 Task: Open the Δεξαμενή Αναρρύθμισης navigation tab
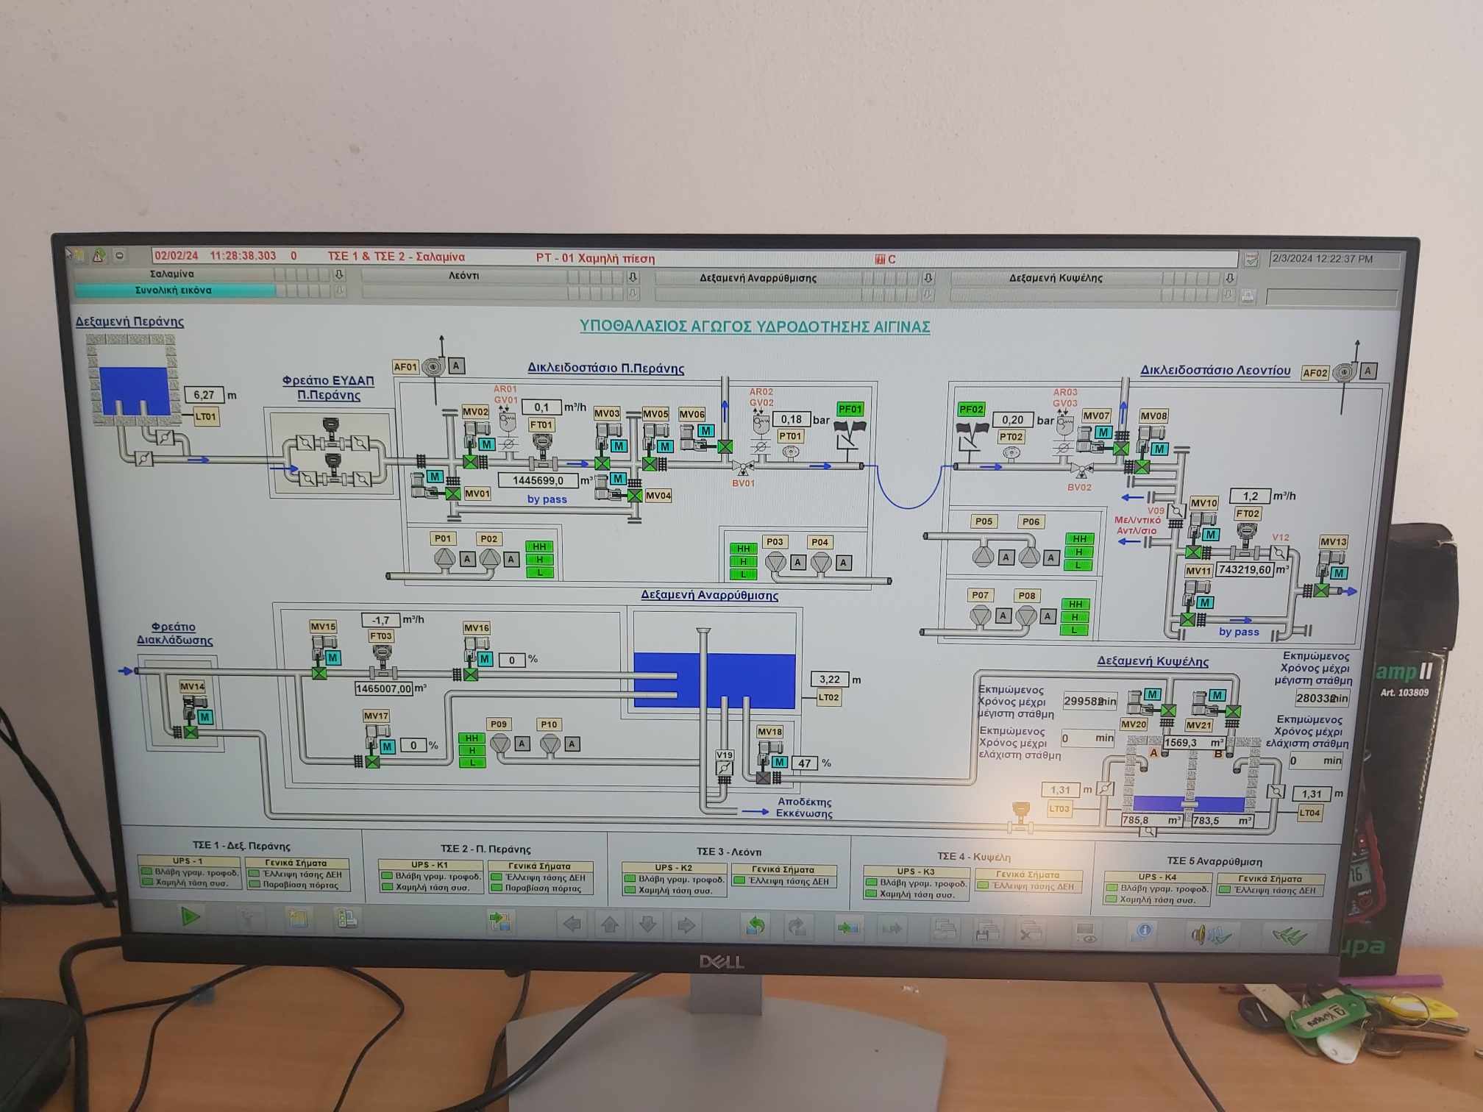[x=758, y=278]
